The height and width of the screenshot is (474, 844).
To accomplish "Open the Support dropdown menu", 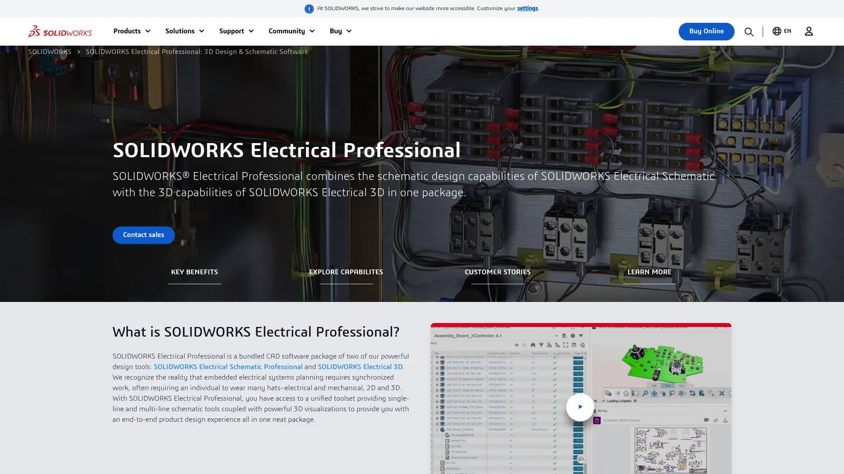I will [x=236, y=31].
